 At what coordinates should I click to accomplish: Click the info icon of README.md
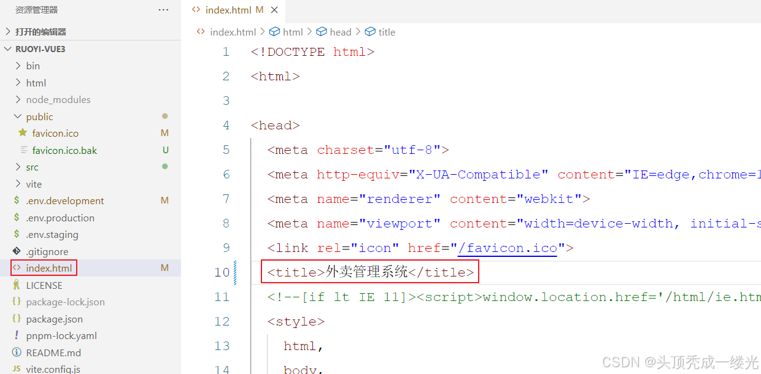[17, 353]
